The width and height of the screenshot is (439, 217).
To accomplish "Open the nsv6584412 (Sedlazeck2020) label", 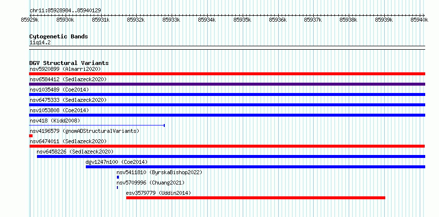I will pos(68,79).
